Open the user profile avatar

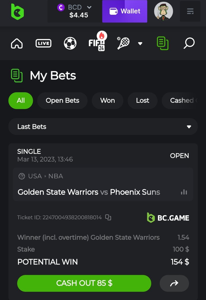163,11
